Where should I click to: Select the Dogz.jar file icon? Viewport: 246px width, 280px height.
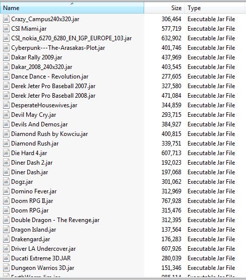(6, 182)
